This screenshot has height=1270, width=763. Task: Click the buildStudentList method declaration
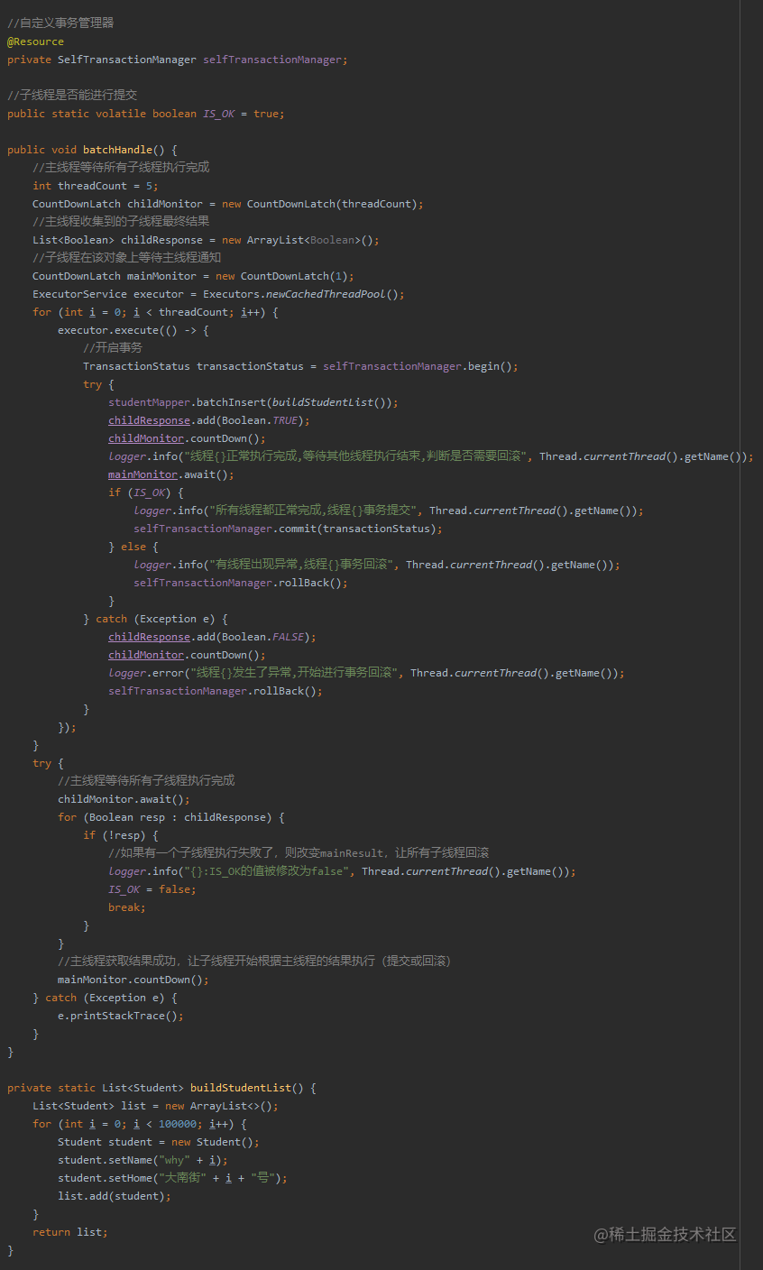coord(161,1088)
